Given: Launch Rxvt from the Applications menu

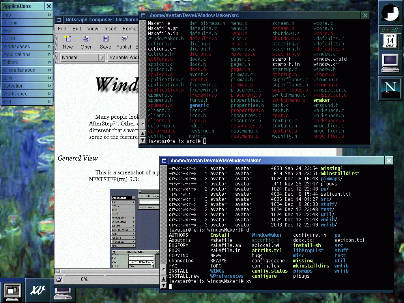Looking at the screenshot, I should pos(27,31).
